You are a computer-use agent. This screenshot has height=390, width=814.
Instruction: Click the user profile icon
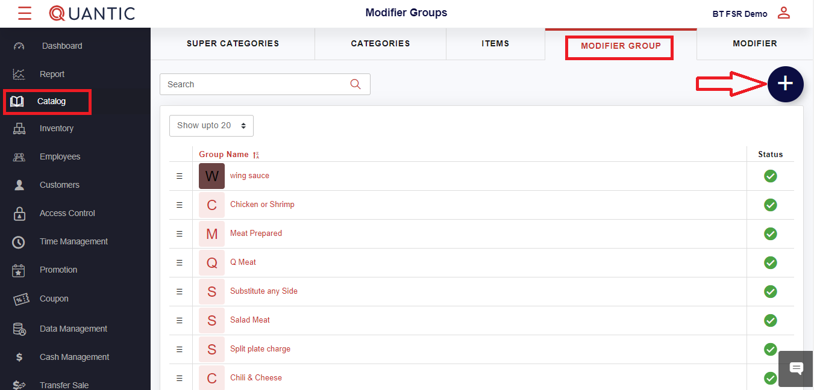(783, 13)
